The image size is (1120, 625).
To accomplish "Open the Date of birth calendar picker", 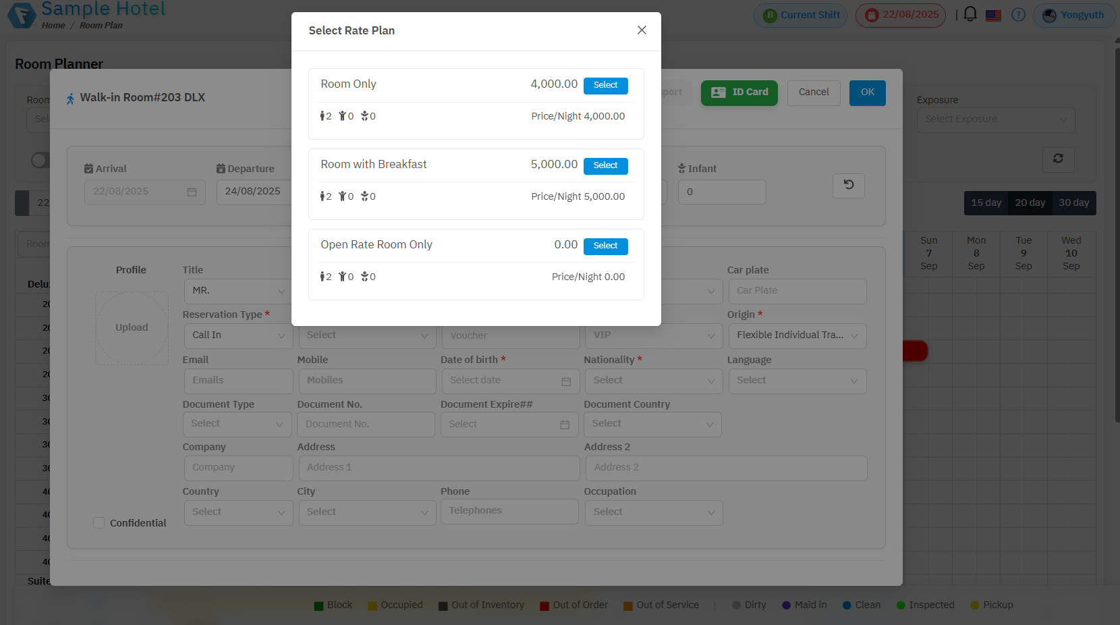I will coord(566,381).
